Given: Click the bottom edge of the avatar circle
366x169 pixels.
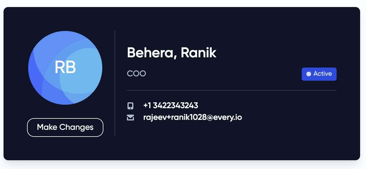Looking at the screenshot, I should click(65, 104).
